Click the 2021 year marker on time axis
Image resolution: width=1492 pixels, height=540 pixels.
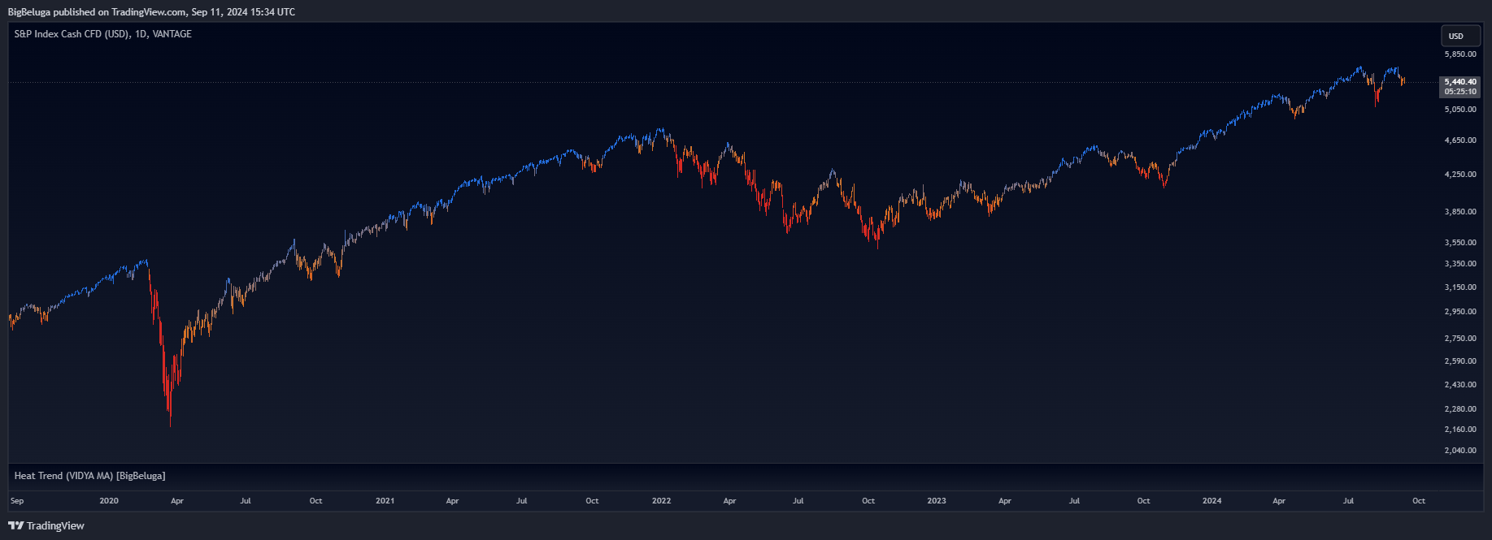pyautogui.click(x=385, y=501)
